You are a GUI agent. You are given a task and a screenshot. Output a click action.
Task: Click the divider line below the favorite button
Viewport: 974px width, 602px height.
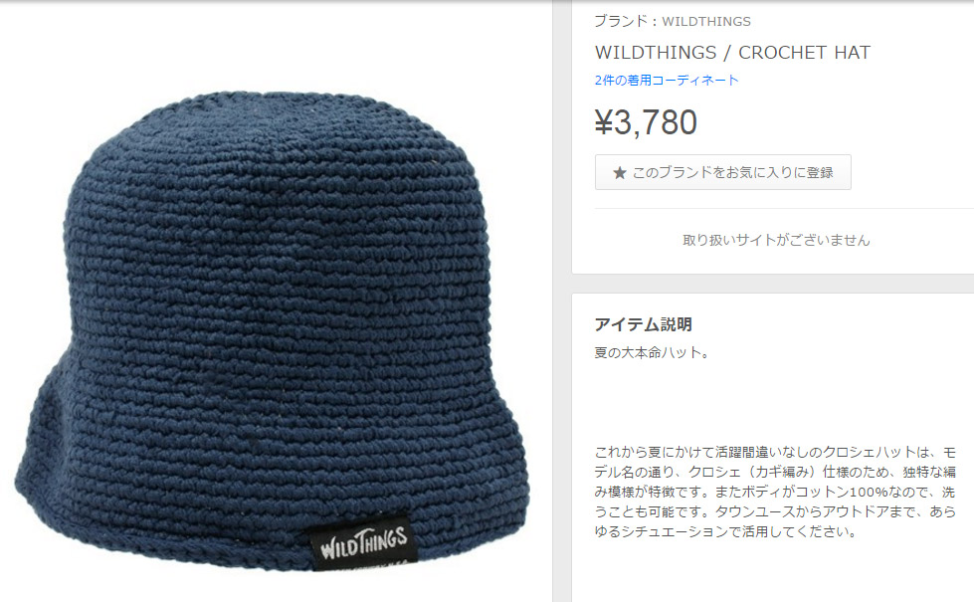[x=784, y=209]
